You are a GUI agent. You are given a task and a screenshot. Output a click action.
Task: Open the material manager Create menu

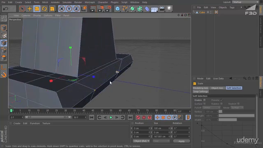point(17,123)
